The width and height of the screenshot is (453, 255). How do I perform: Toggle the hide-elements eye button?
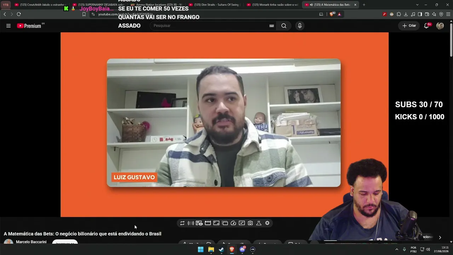click(199, 223)
